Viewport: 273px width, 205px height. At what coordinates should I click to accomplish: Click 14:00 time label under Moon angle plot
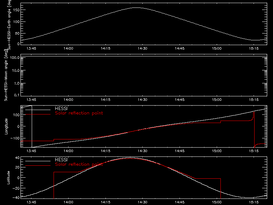click(x=69, y=100)
